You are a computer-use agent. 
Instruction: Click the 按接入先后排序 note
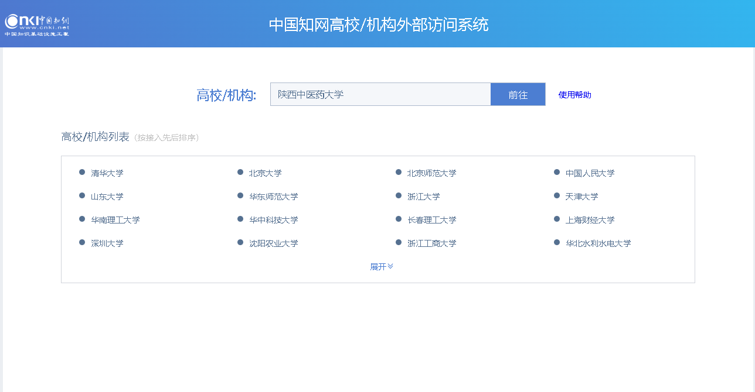pyautogui.click(x=167, y=138)
